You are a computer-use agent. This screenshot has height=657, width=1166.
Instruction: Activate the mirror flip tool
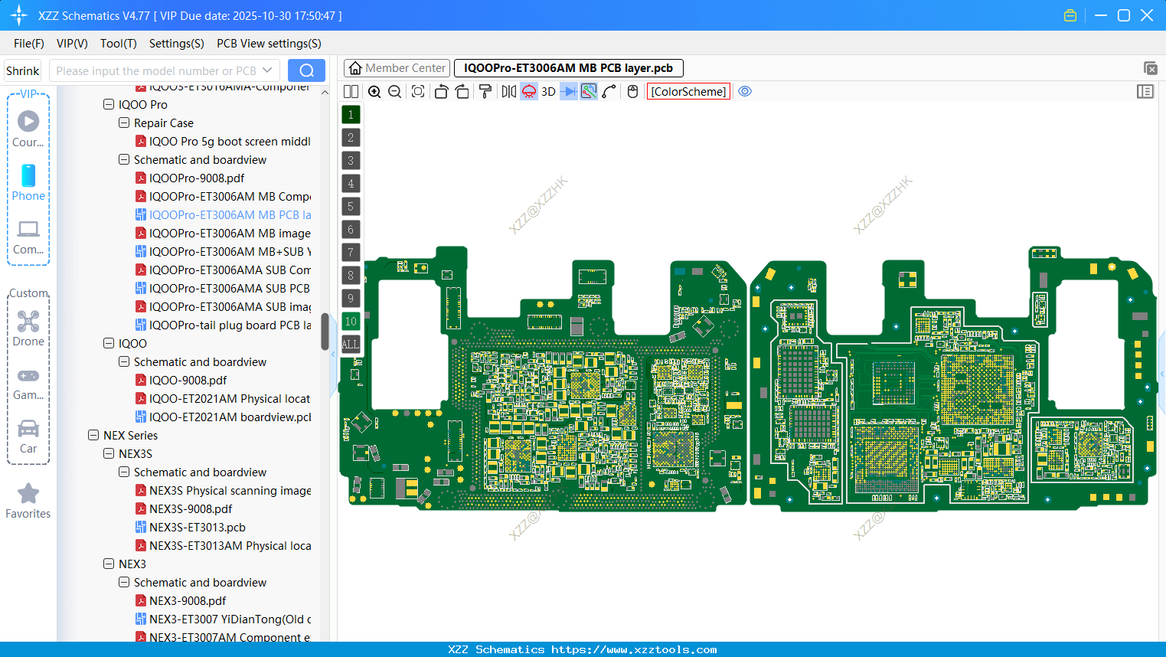click(507, 91)
